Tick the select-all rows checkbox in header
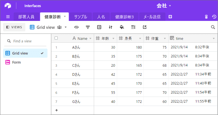This screenshot has height=115, width=218. 56,38
